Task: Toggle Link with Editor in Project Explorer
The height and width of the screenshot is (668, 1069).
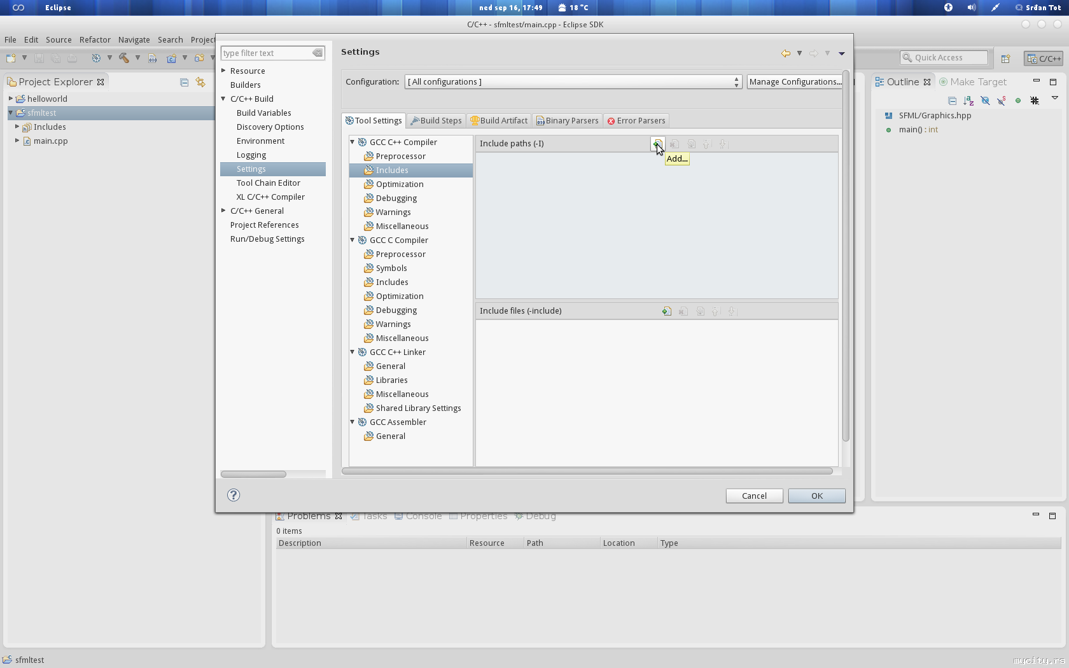Action: click(x=200, y=82)
